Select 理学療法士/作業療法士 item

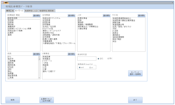94,26
